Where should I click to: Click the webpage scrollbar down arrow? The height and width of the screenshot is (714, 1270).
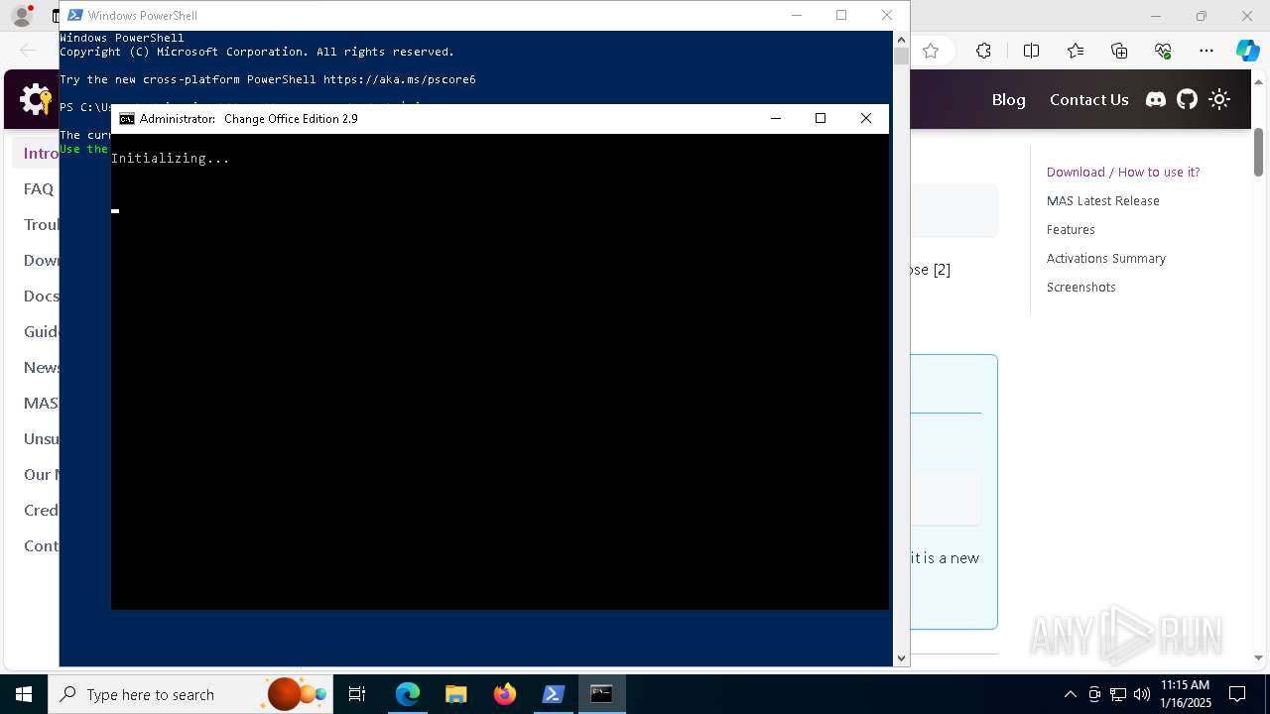[1258, 657]
